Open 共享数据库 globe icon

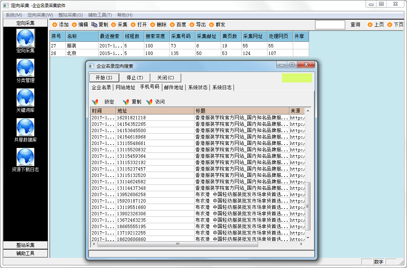(26, 127)
